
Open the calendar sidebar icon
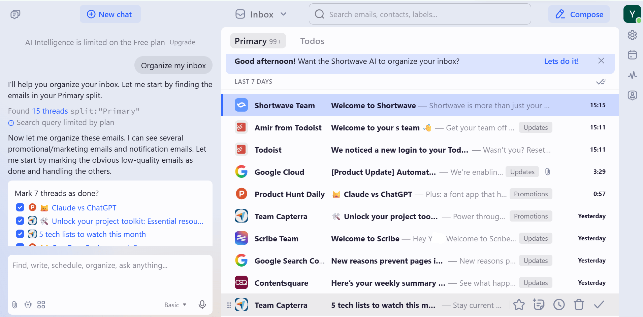(632, 55)
